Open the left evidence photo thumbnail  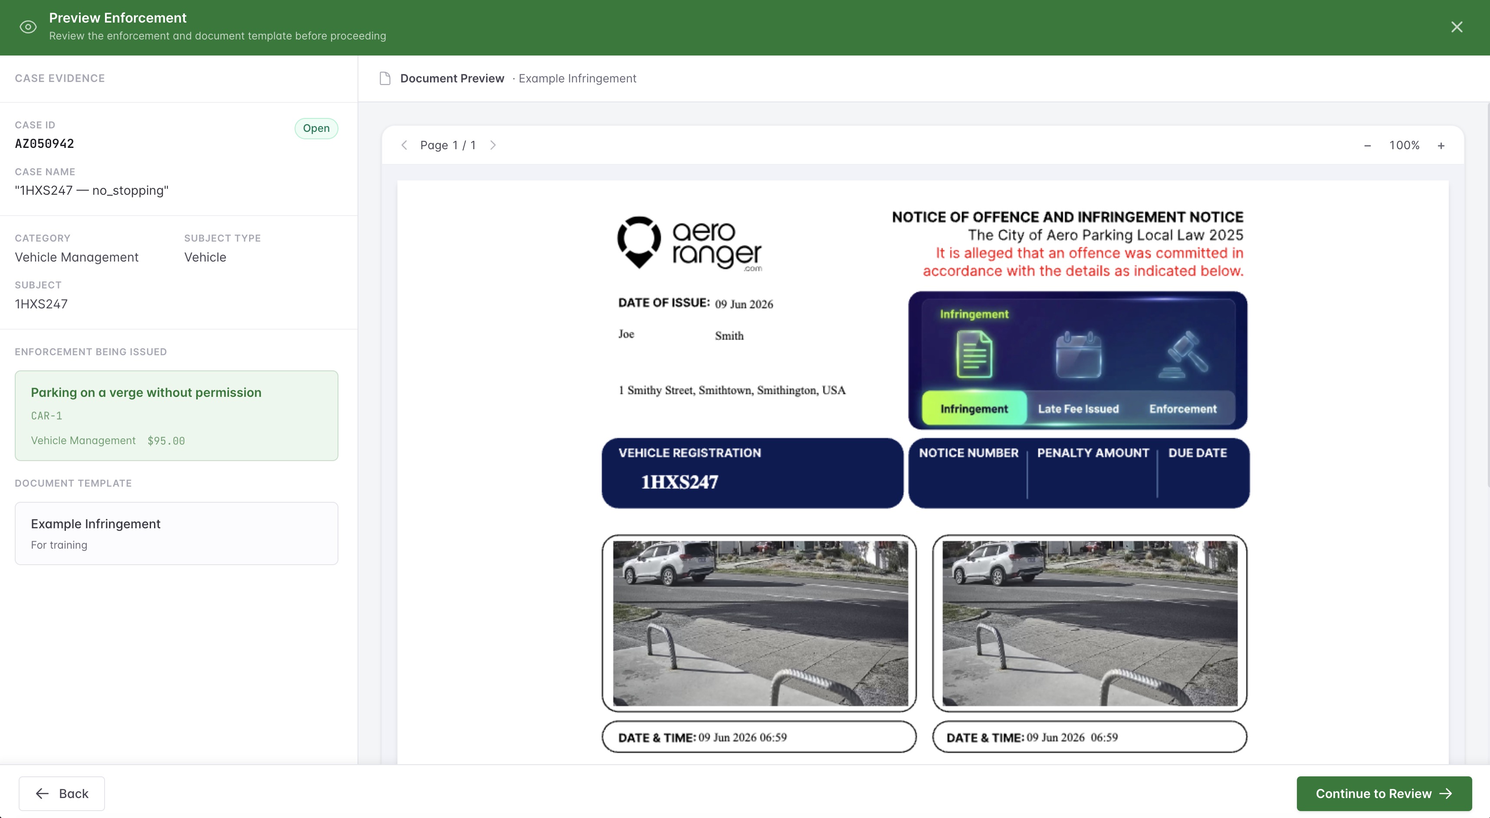pos(759,623)
